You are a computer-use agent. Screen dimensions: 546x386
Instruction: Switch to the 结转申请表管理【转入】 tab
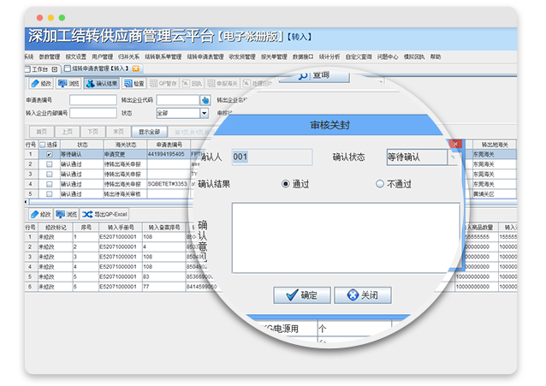(x=101, y=68)
